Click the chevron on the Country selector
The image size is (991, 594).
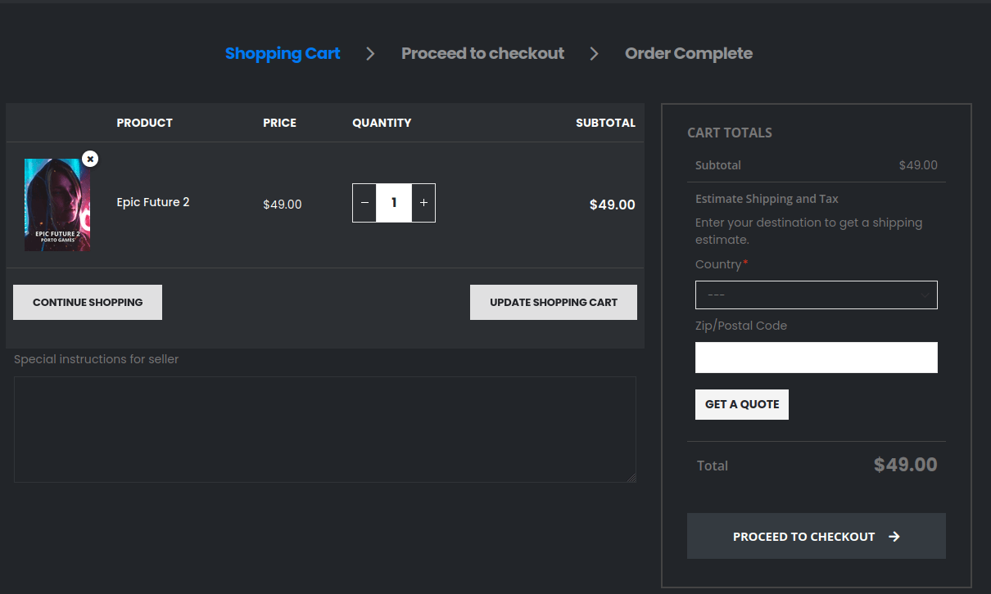click(926, 295)
